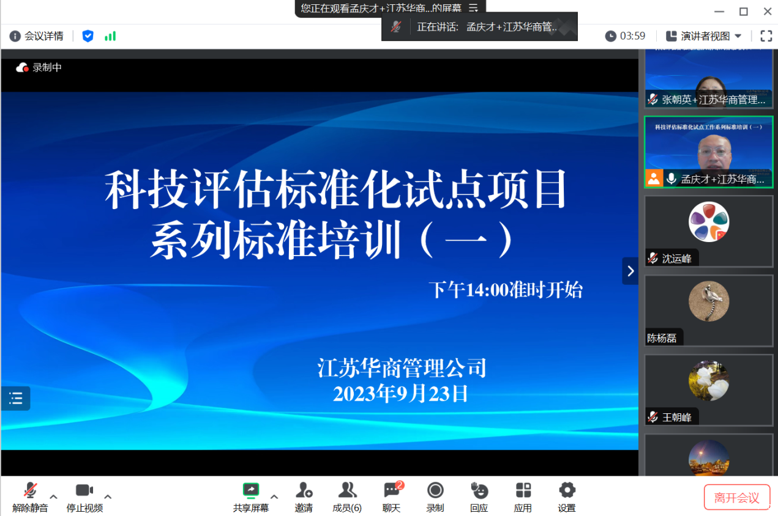
Task: Check the network signal strength icon
Action: (110, 35)
